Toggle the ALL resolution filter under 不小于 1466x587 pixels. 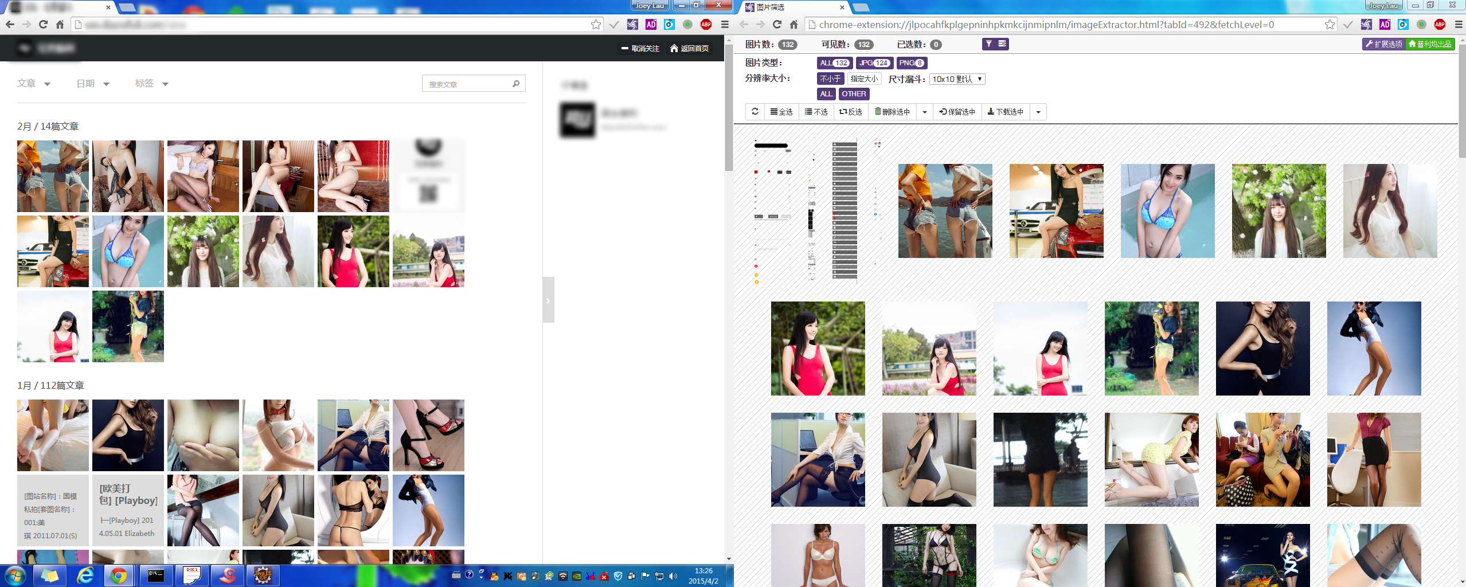tap(826, 94)
